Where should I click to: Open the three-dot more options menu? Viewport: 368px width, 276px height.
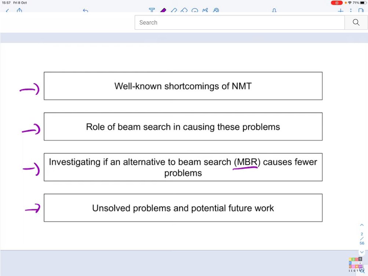tap(351, 11)
